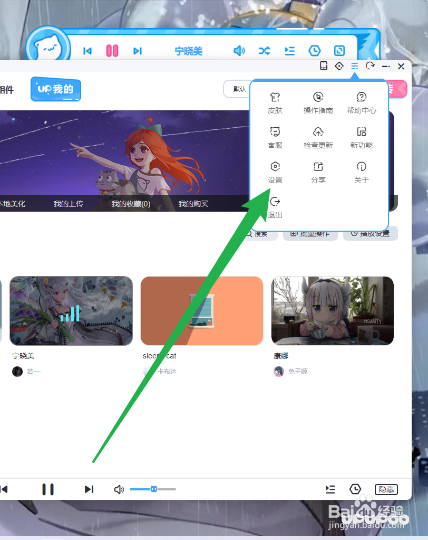The height and width of the screenshot is (540, 428).
Task: Expand the main window from the mini player
Action: 339,51
